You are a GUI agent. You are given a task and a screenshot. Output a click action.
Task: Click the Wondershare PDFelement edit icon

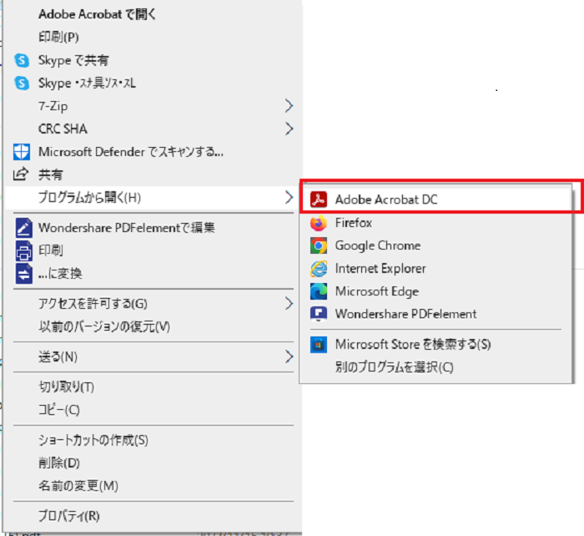click(x=23, y=228)
